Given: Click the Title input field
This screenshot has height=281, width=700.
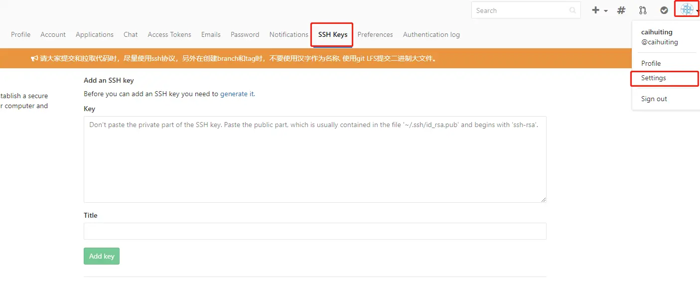Looking at the screenshot, I should [x=315, y=231].
